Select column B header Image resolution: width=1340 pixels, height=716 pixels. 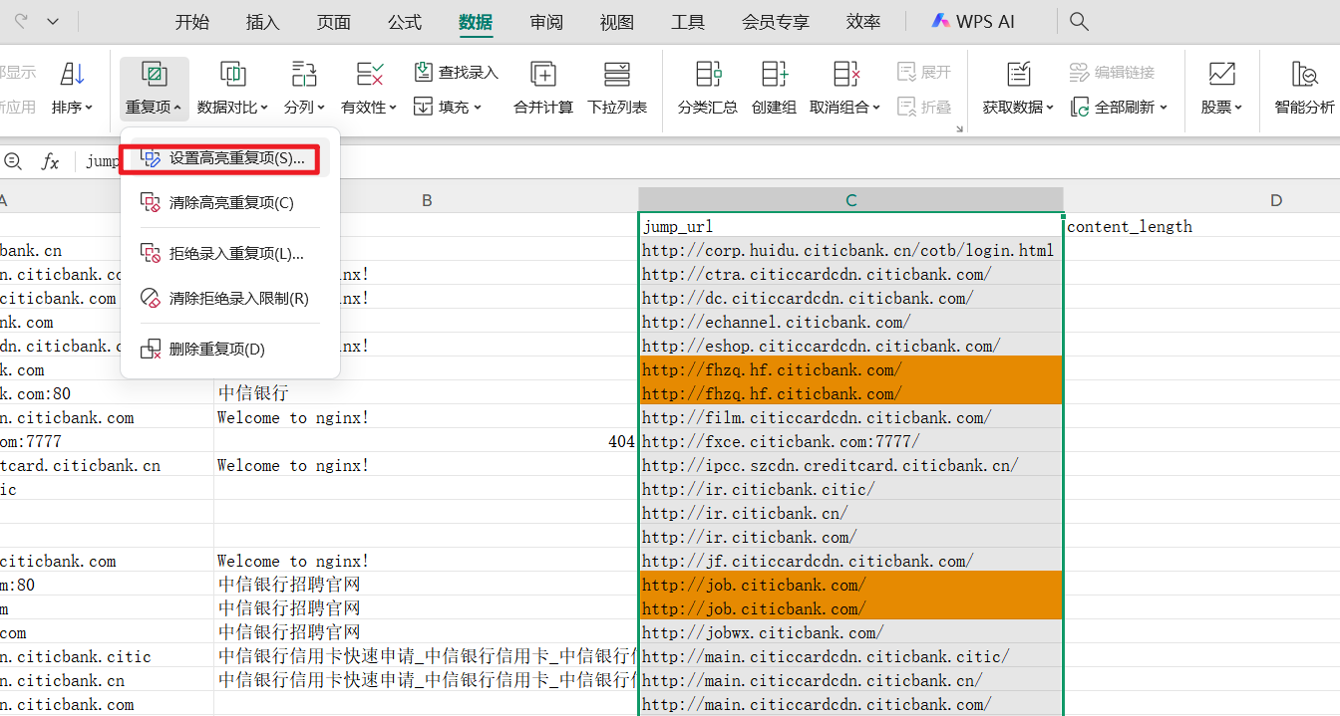pyautogui.click(x=427, y=200)
